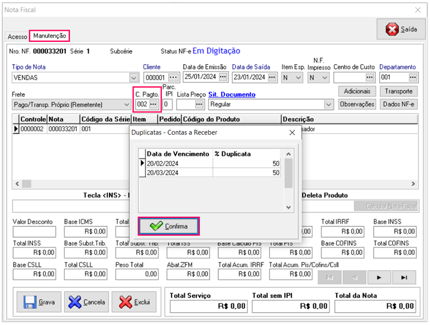Click the Exclui delete button

(134, 302)
